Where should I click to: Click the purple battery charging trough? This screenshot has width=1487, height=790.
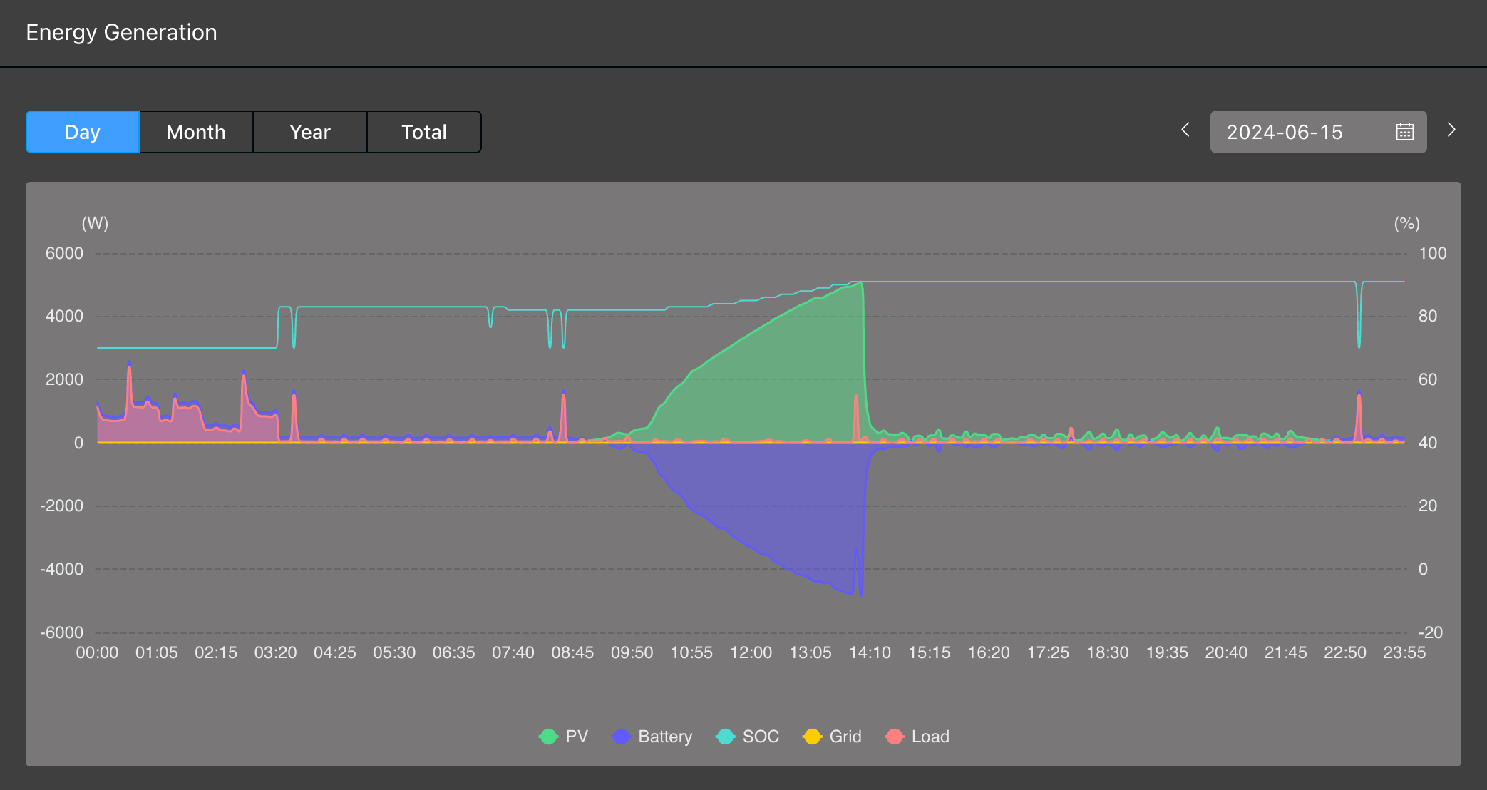click(x=860, y=593)
